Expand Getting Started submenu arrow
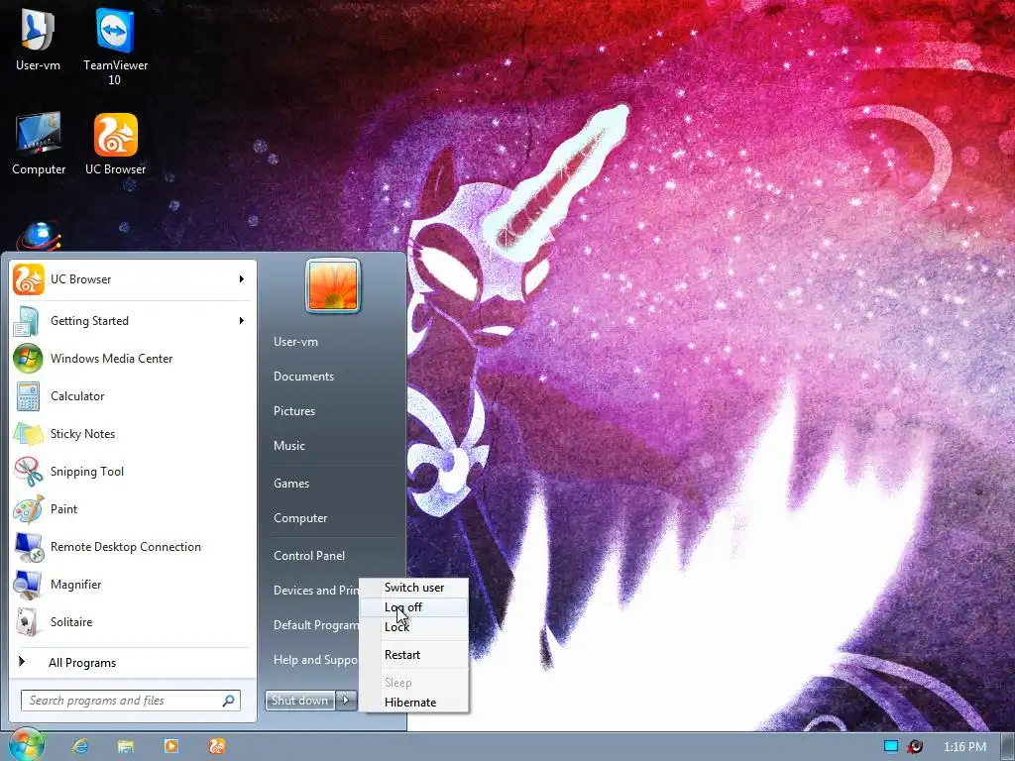Viewport: 1015px width, 761px height. (242, 320)
